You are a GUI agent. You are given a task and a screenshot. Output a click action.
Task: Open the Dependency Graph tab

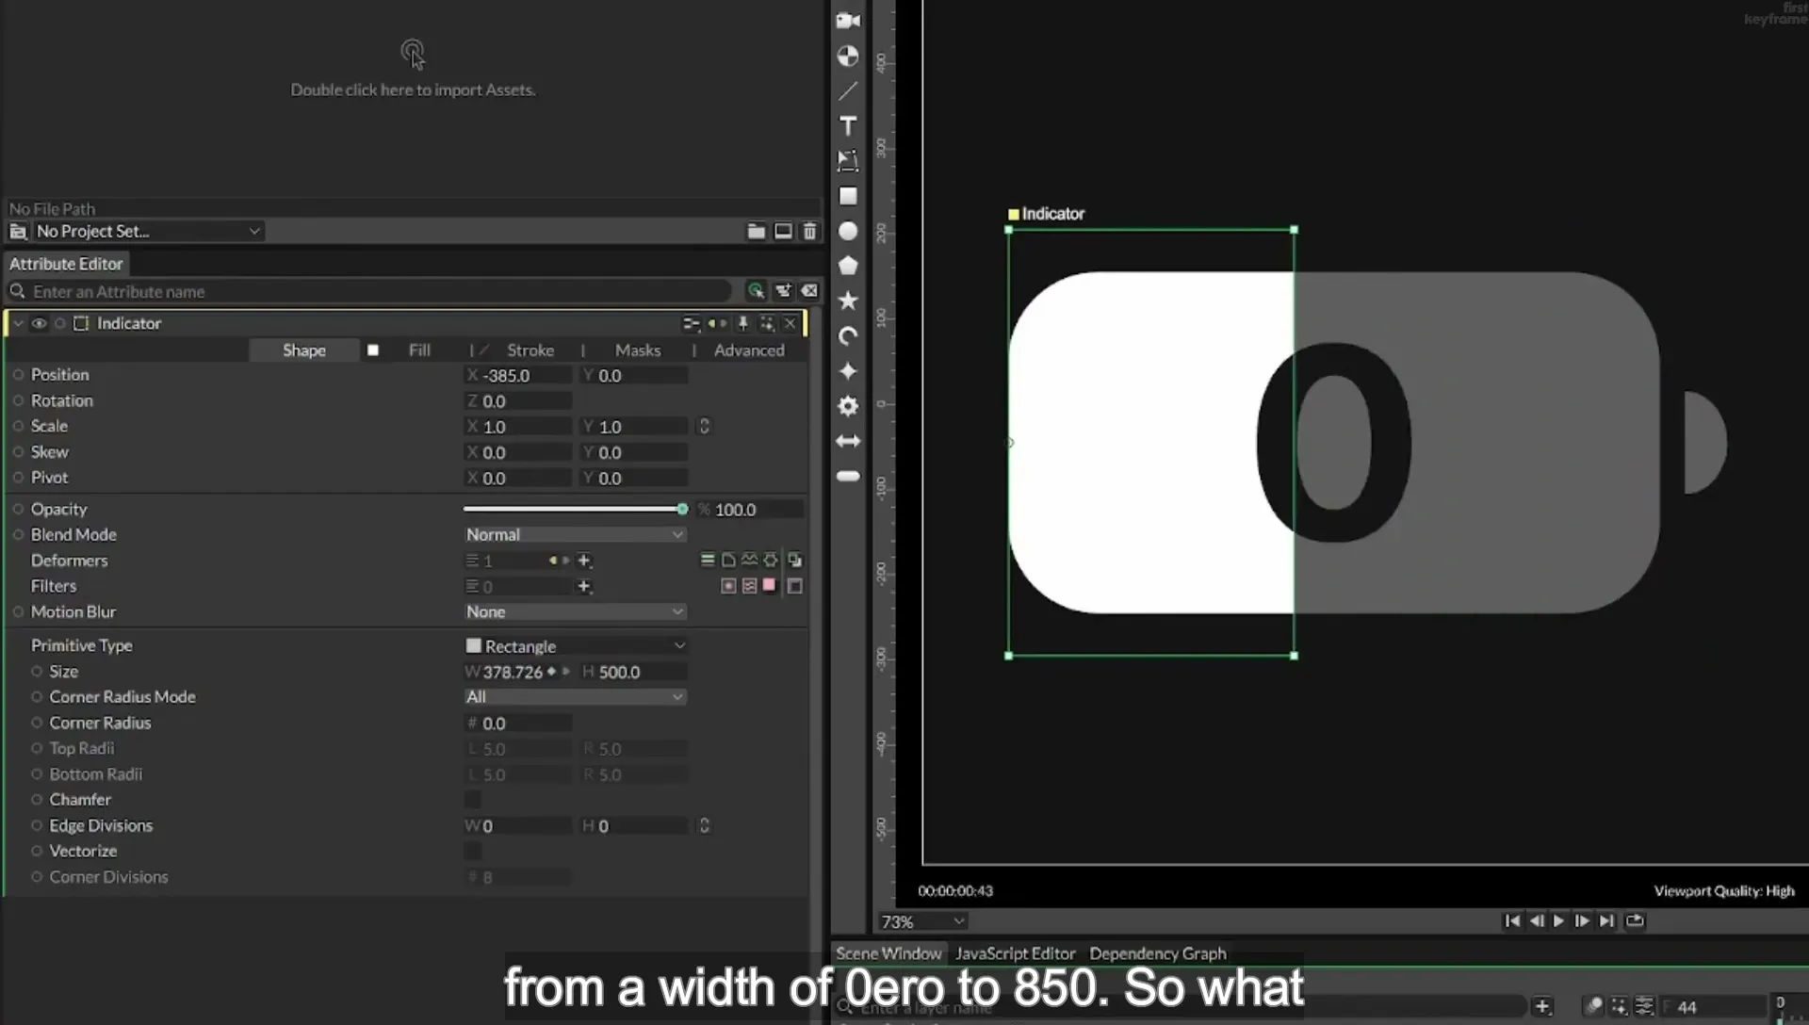1158,953
